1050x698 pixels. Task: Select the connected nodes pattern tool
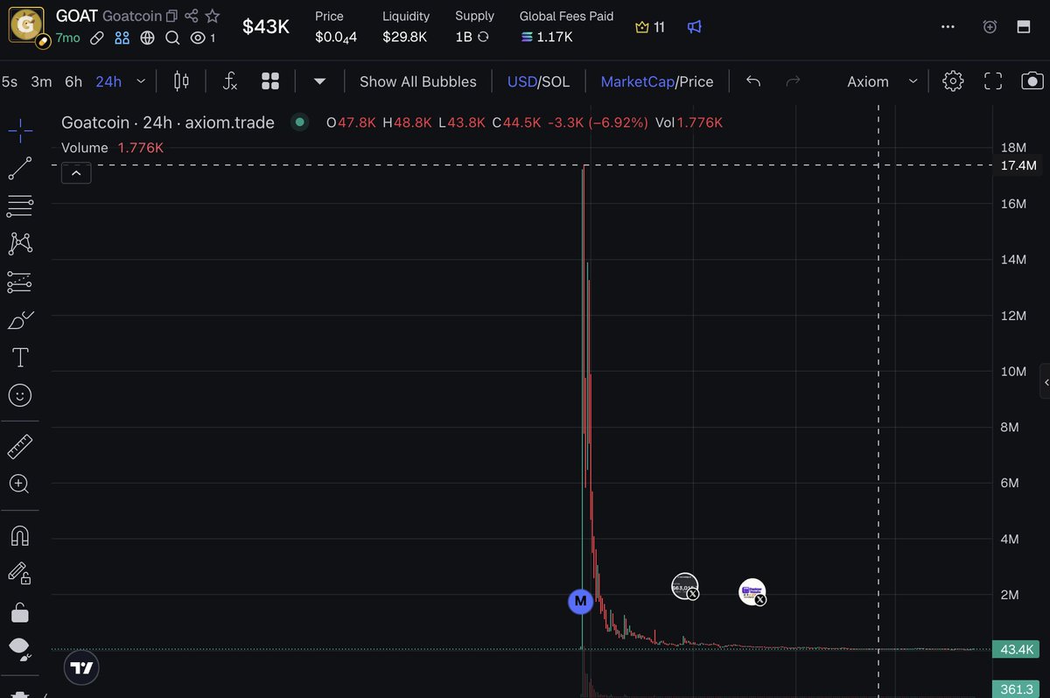[20, 244]
